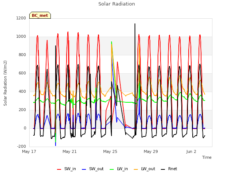
Task: Click the 800 y-axis tick label
Action: tap(22, 55)
